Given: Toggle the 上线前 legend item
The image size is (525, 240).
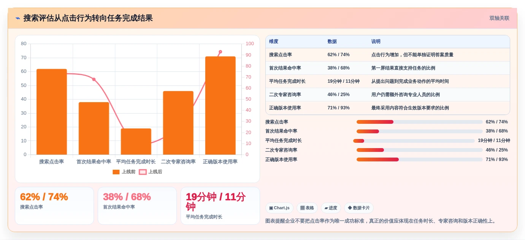Looking at the screenshot, I should pos(124,172).
